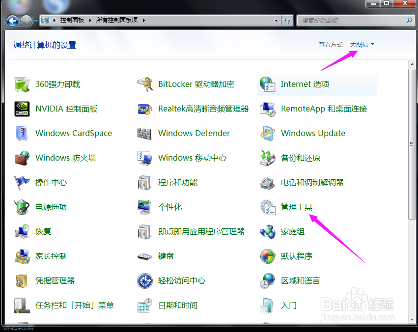Open the 个性化 icon
This screenshot has width=418, height=332.
point(145,207)
